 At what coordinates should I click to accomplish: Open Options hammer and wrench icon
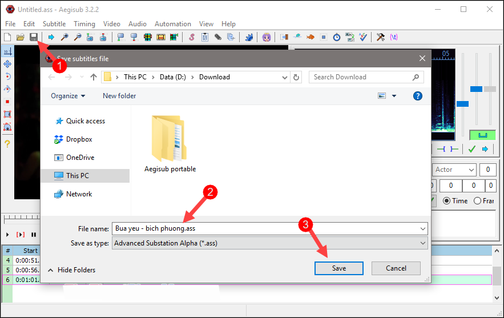click(x=381, y=37)
